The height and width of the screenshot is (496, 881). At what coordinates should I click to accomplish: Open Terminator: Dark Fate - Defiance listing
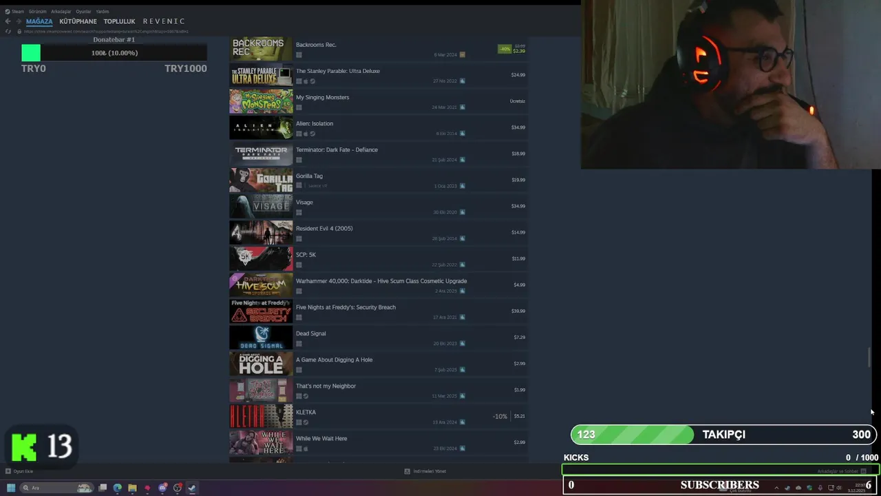[378, 154]
